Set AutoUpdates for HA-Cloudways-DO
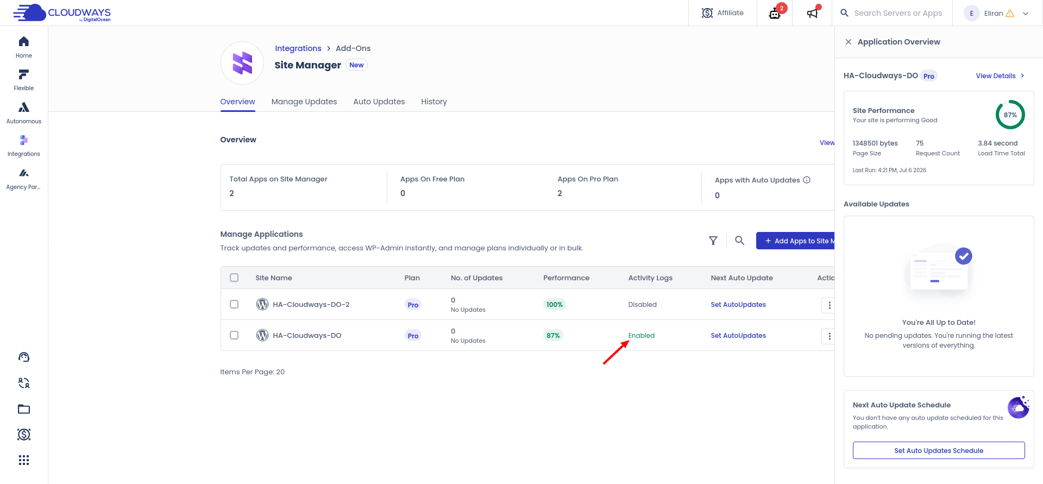The width and height of the screenshot is (1043, 484). tap(738, 336)
